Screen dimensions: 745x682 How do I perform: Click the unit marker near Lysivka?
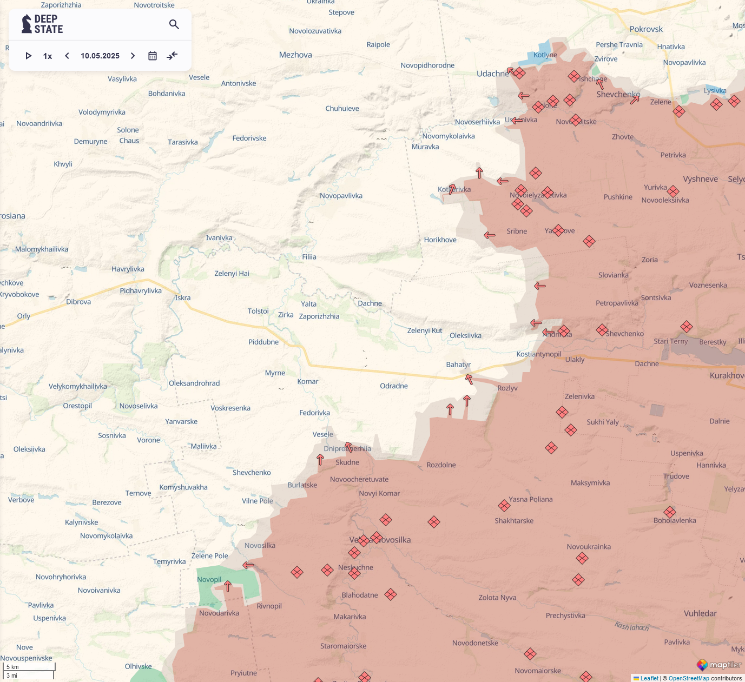pos(716,104)
